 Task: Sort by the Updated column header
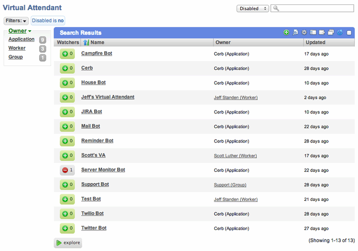pos(316,42)
